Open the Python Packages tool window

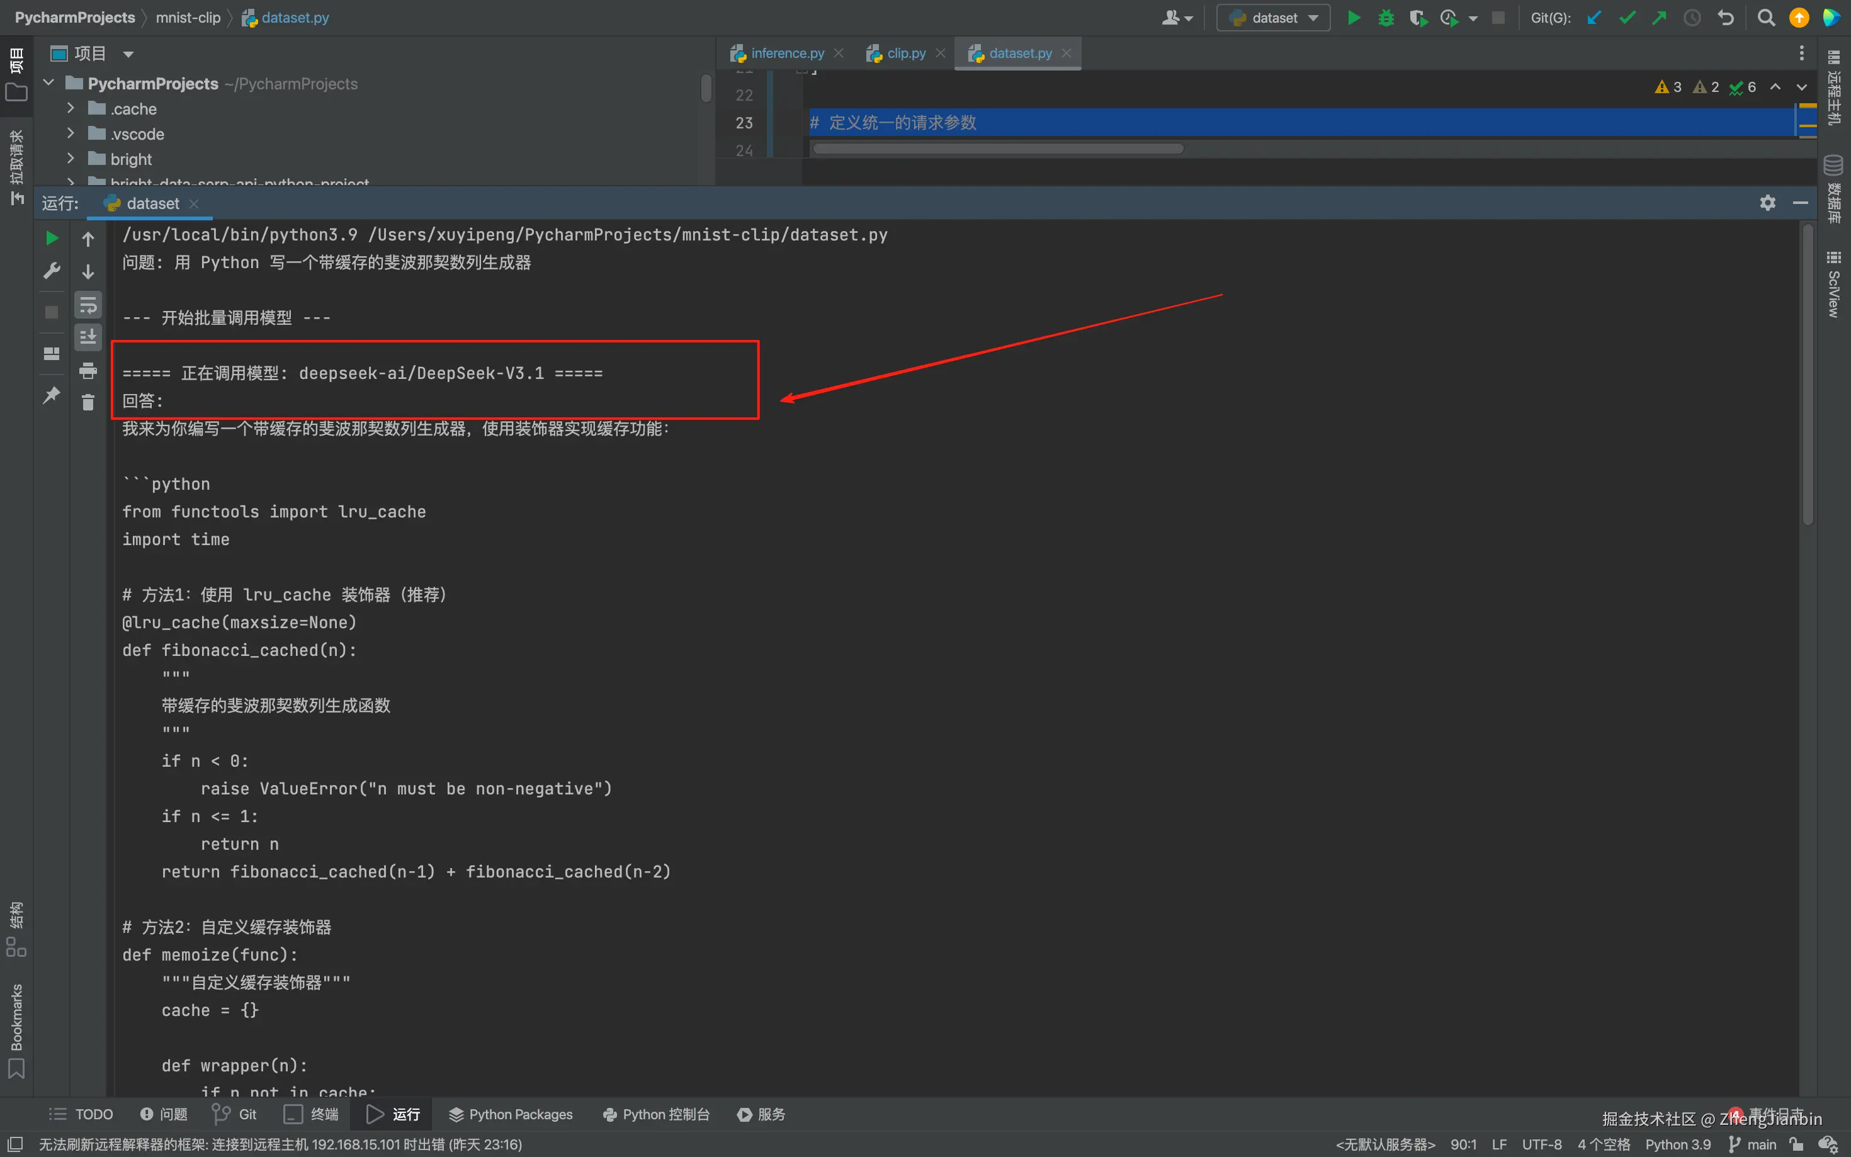[511, 1114]
